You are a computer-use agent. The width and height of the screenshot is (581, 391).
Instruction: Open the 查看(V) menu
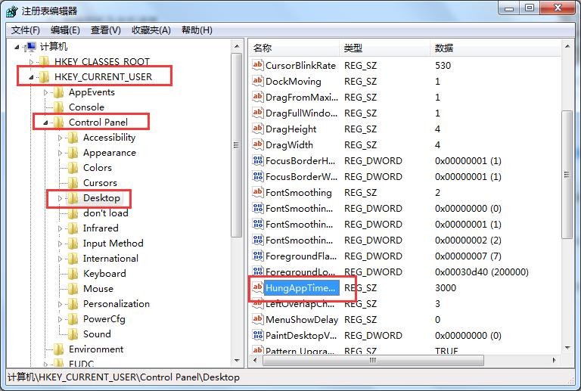click(x=106, y=30)
